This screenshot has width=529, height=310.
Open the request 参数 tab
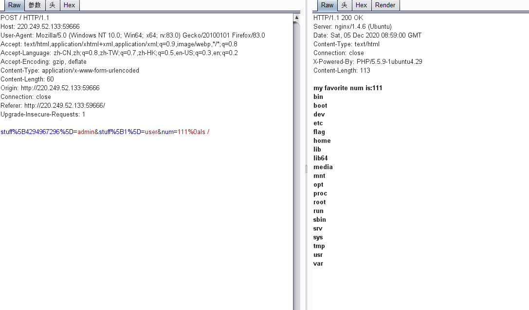point(35,5)
